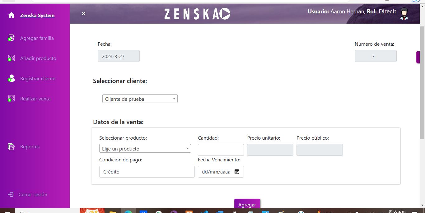
Task: Click the ZENSKA logo in header
Action: point(197,14)
